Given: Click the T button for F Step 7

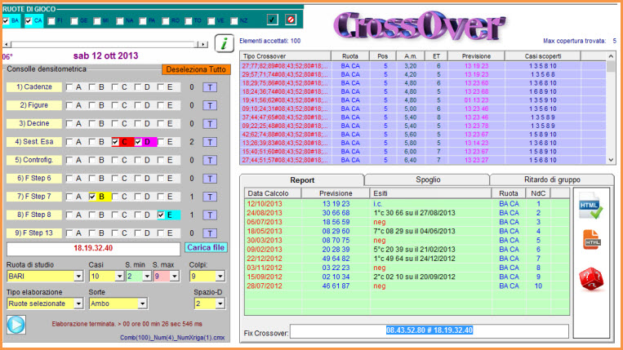Looking at the screenshot, I should click(x=210, y=197).
